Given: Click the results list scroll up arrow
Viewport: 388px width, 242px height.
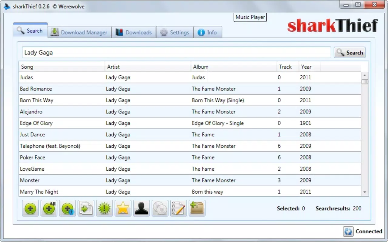Looking at the screenshot, I should tap(365, 75).
